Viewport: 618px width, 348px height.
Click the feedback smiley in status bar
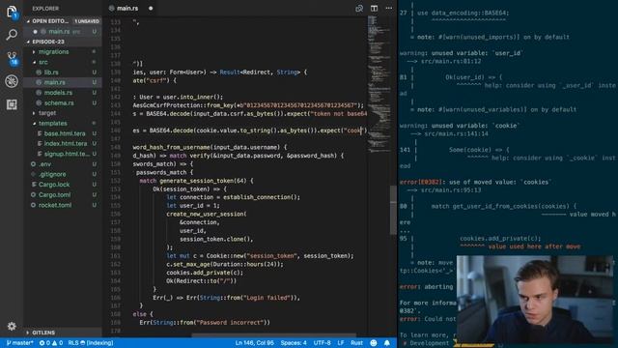(x=374, y=343)
